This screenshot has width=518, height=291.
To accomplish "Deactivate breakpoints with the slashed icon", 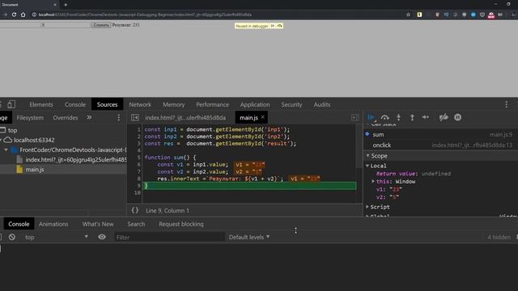I will pyautogui.click(x=444, y=117).
